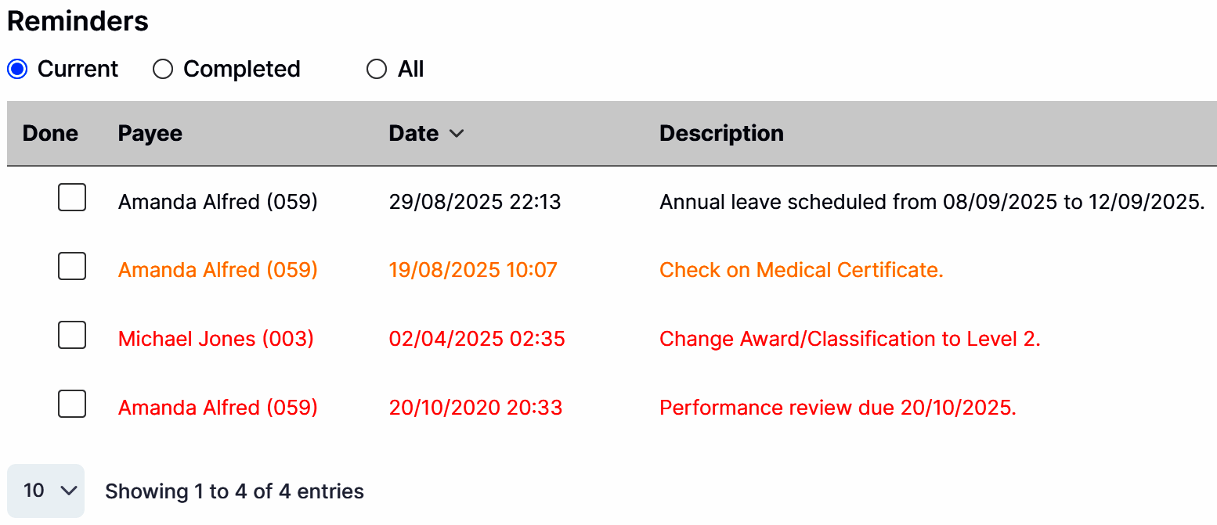The image size is (1217, 525).
Task: Sort by the Payee column header
Action: 150,134
